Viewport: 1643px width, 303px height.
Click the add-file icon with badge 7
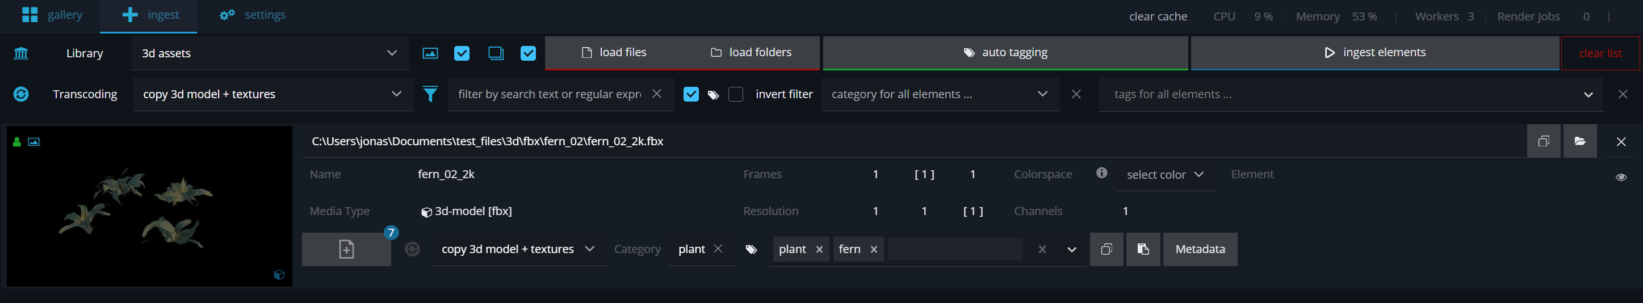346,249
